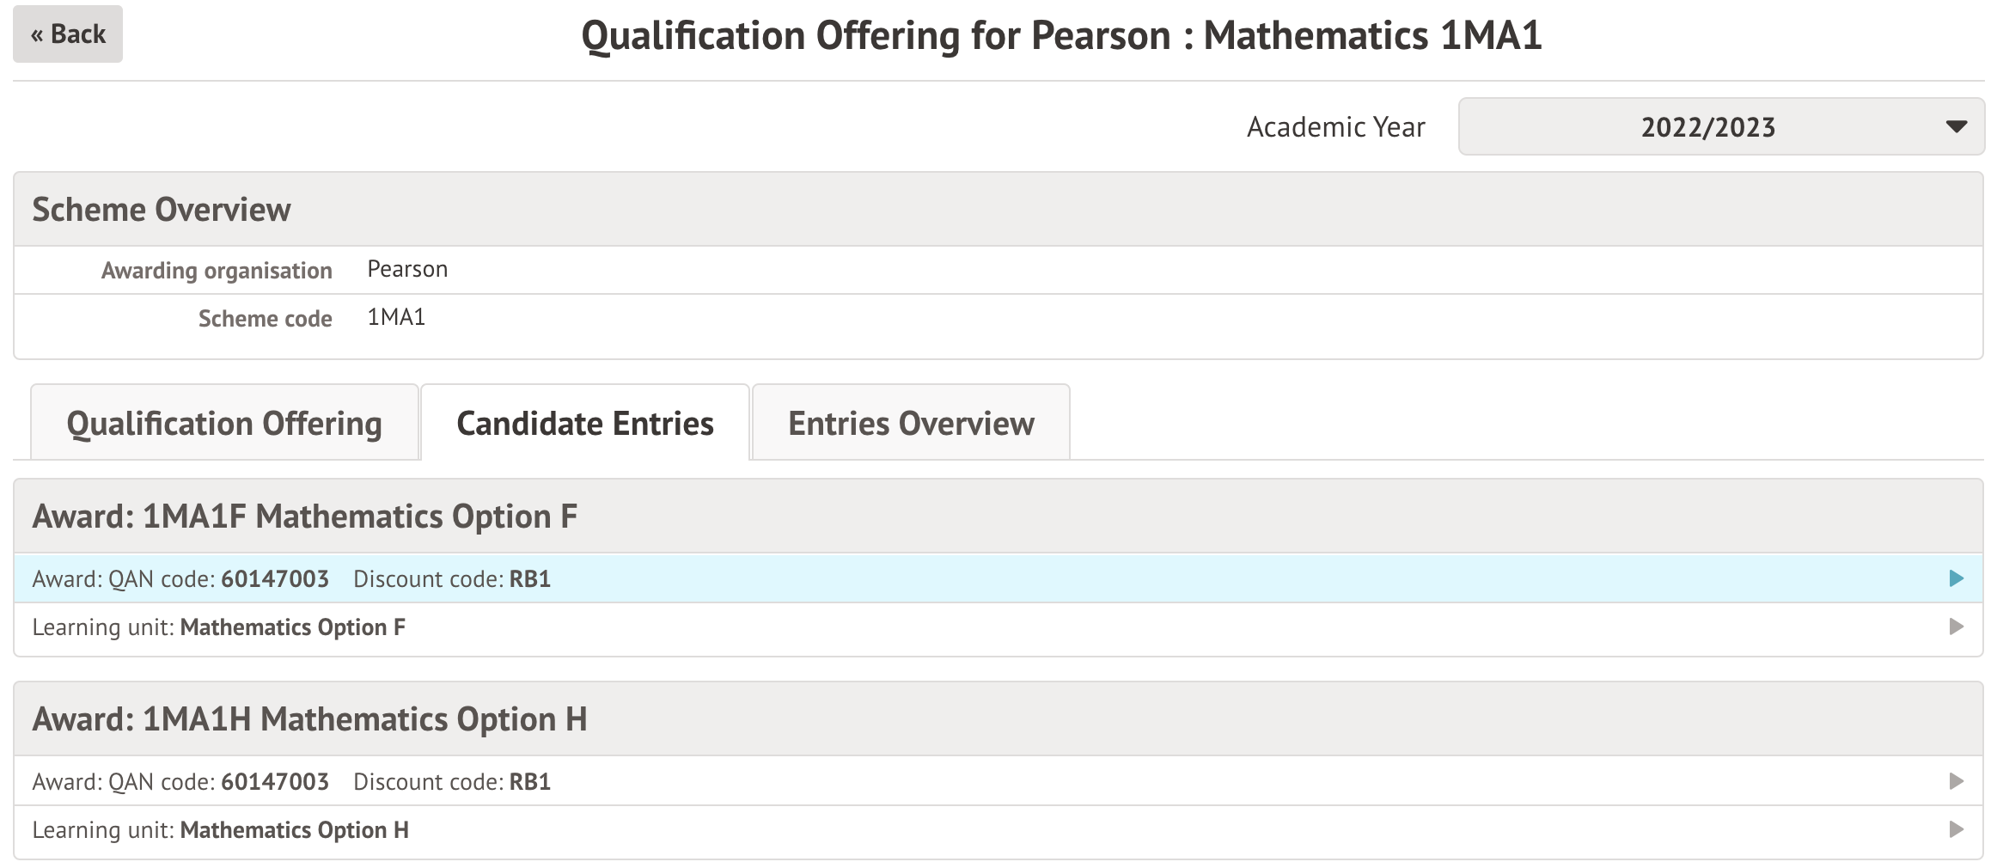1997x868 pixels.
Task: Expand Option F QAN code row arrow
Action: point(1956,578)
